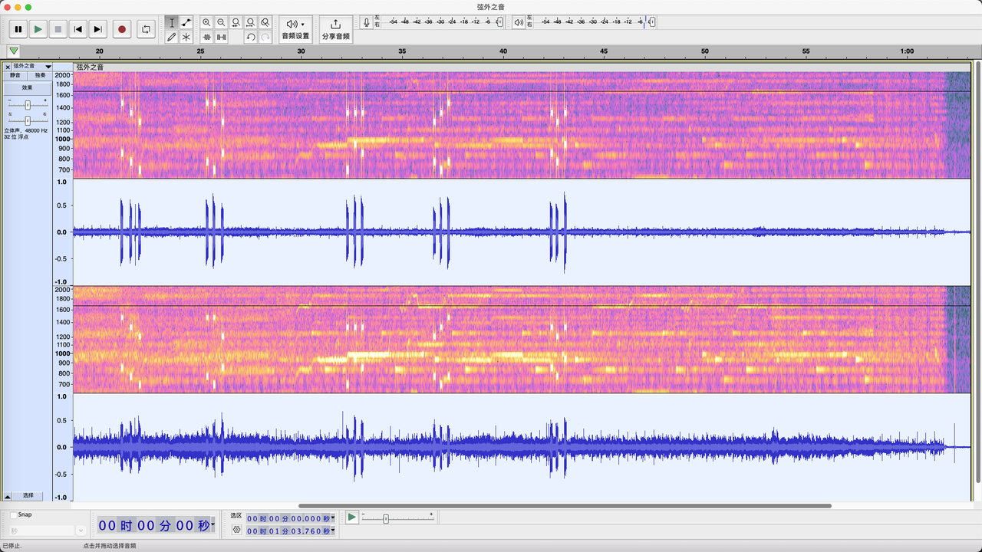982x552 pixels.
Task: Enable the Snap checkbox
Action: pyautogui.click(x=14, y=514)
